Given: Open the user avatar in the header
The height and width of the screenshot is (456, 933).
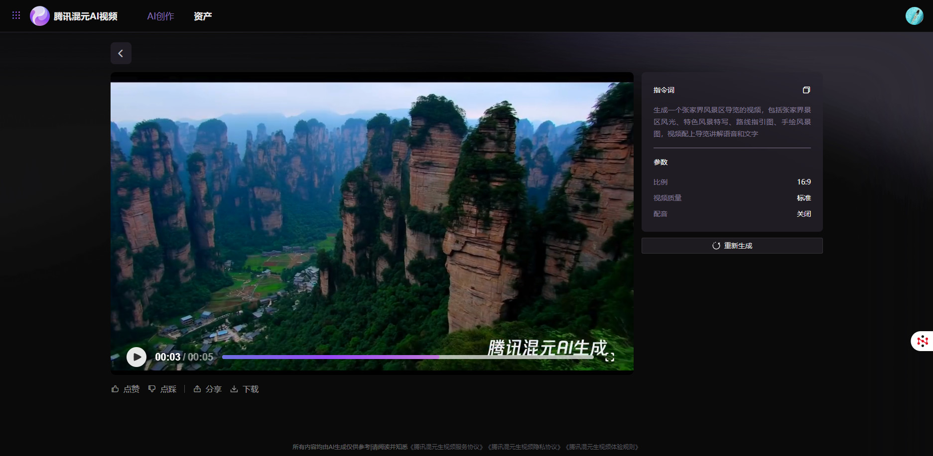Looking at the screenshot, I should point(914,16).
